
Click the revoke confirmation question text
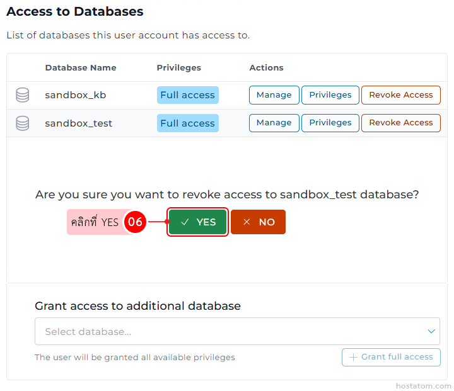click(x=227, y=195)
